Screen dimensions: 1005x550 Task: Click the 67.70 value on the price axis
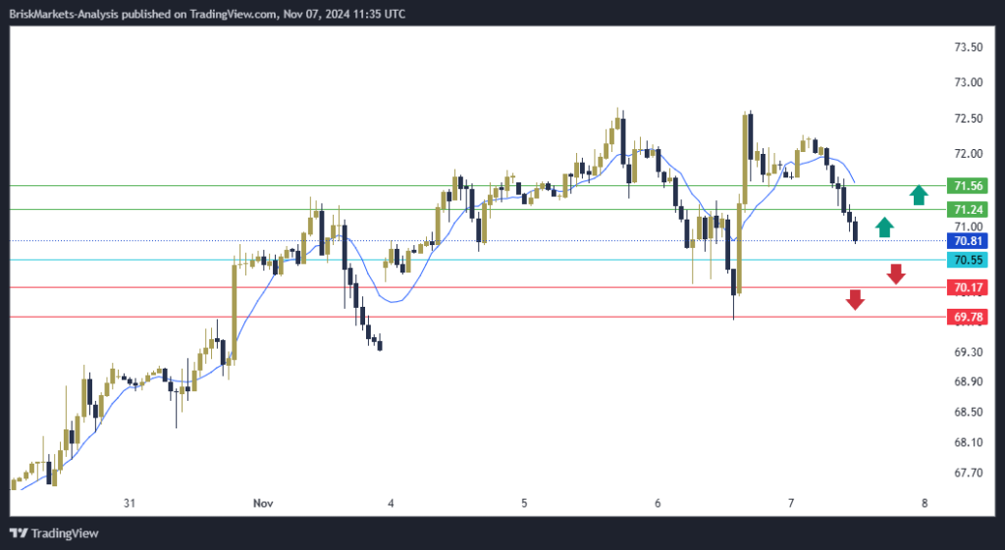[x=968, y=473]
